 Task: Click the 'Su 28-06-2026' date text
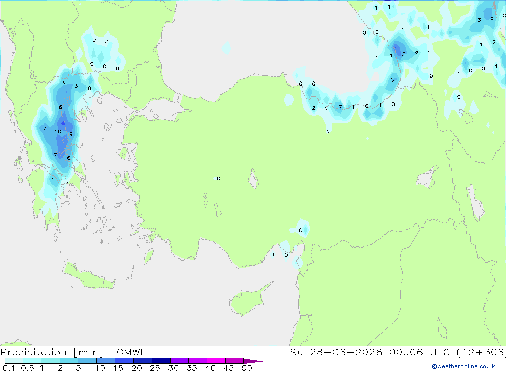tap(336, 352)
